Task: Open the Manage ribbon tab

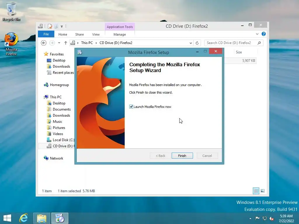Action: [x=120, y=34]
